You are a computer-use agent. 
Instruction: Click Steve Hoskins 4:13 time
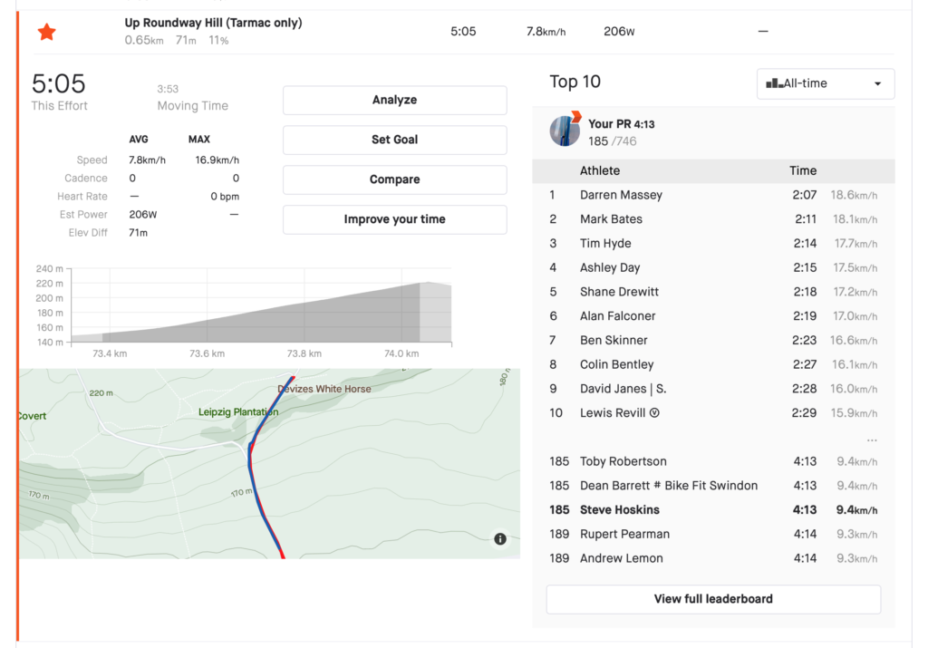tap(805, 510)
